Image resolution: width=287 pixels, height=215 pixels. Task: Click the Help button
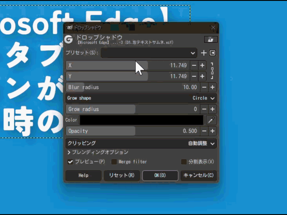84,176
